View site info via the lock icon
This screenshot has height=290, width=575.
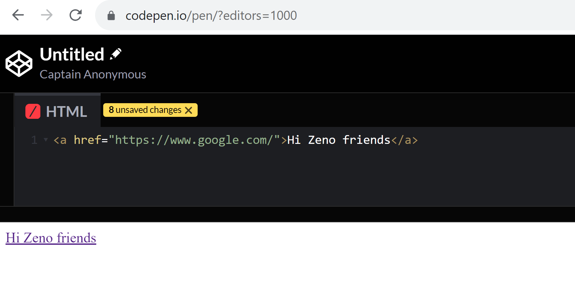[111, 16]
